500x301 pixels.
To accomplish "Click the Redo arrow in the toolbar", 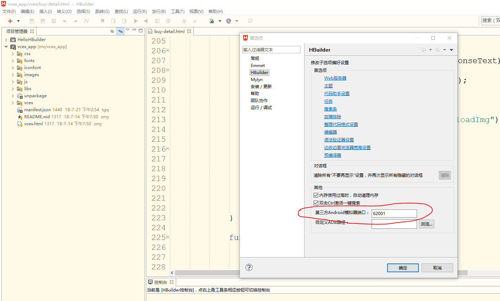I will 75,21.
